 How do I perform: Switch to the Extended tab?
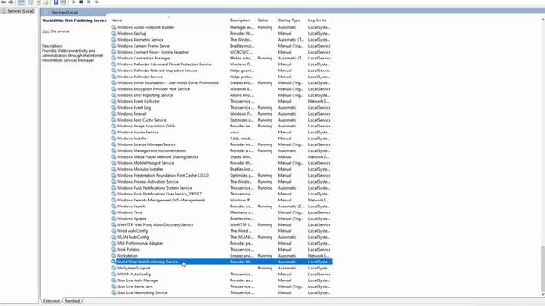(x=51, y=301)
